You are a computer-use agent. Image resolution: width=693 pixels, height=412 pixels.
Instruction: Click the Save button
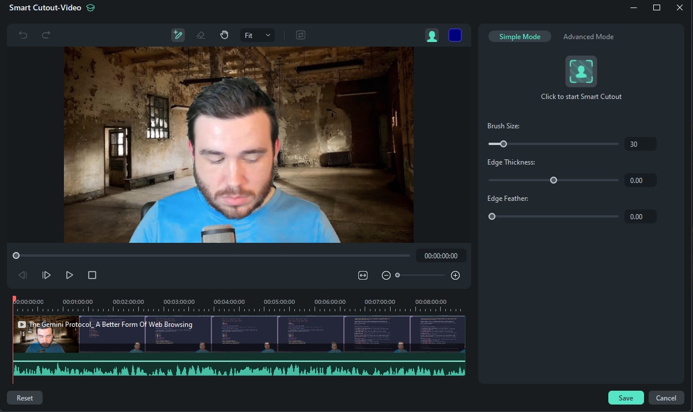(626, 398)
